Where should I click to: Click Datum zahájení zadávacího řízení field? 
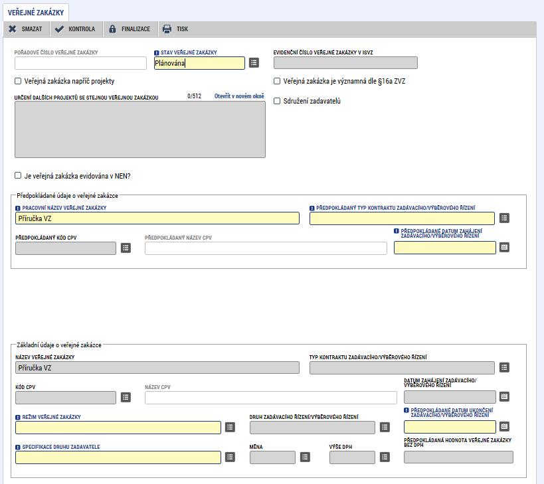tap(450, 397)
